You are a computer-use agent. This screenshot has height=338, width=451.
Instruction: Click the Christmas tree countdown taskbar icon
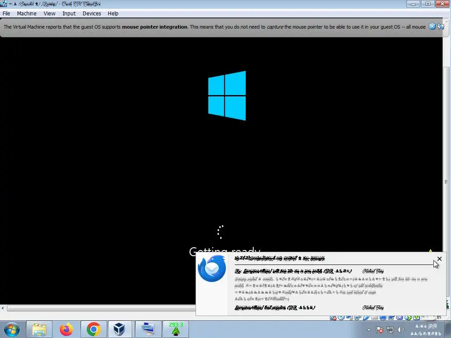point(176,329)
